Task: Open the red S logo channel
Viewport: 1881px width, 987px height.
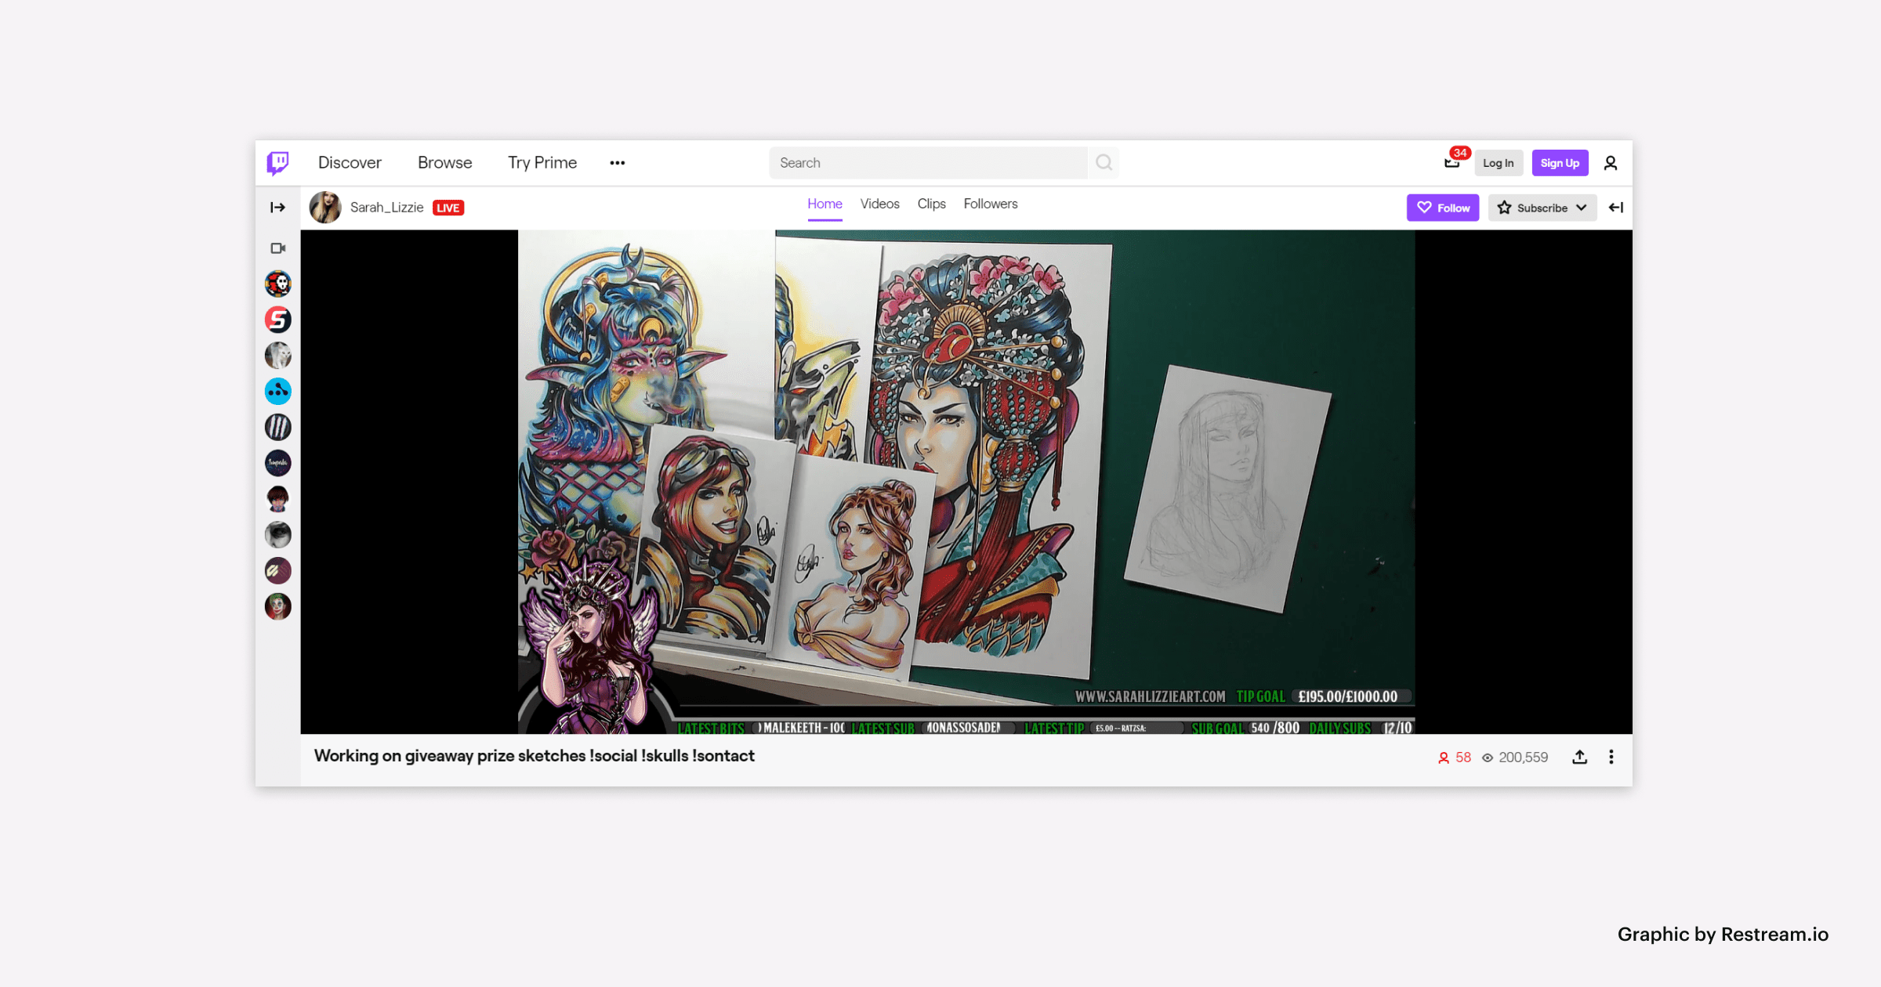Action: (x=277, y=320)
